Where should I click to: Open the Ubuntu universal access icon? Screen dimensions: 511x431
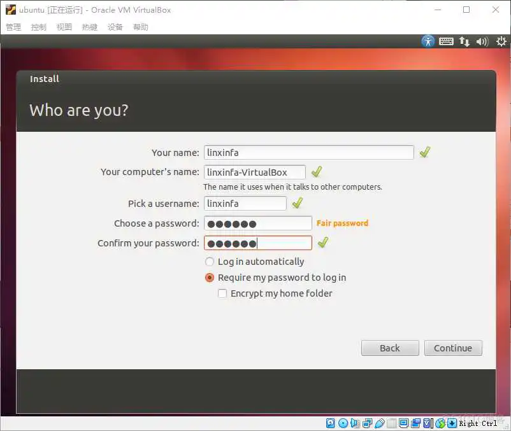(x=428, y=41)
